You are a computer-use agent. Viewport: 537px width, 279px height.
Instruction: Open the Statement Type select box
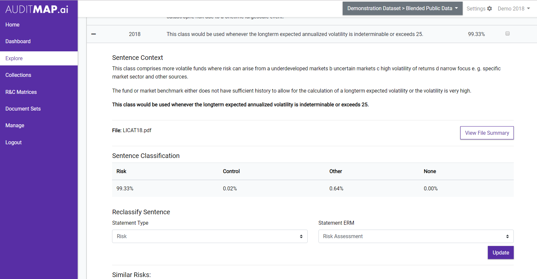[210, 236]
